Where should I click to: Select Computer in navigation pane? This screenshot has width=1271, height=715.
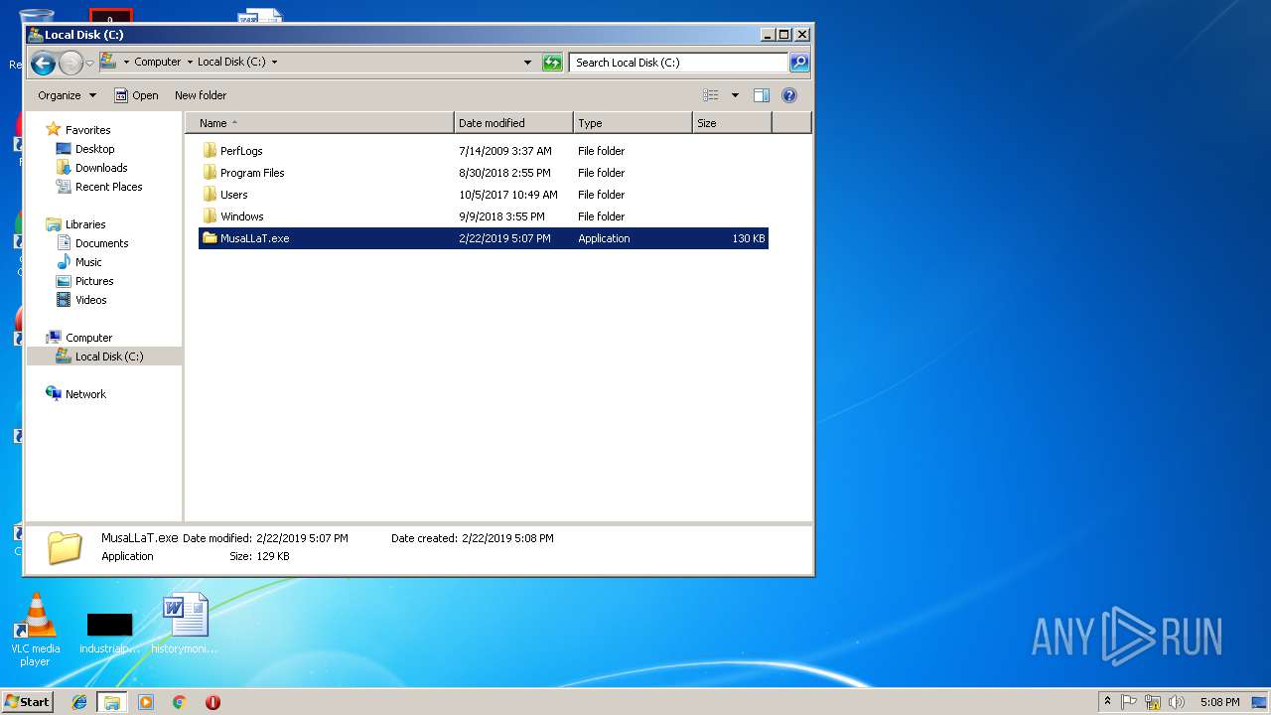(x=88, y=338)
